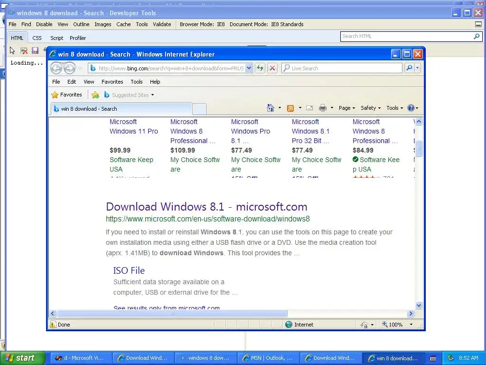Viewport: 486px width, 365px height.
Task: Open recent pages dropdown next to Forward
Action: tap(80, 68)
